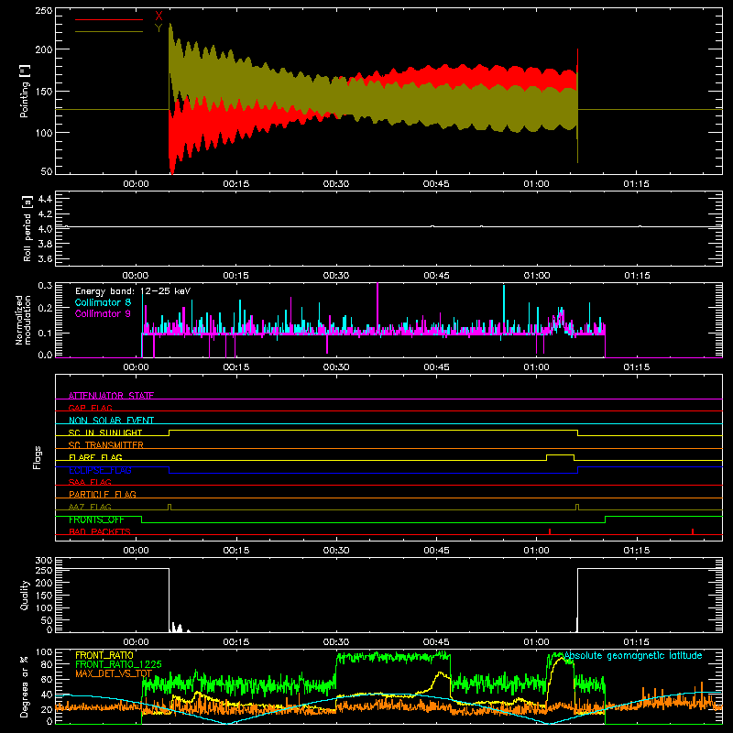Click the 3.6 value on Roll period axis
The image size is (733, 733).
click(x=45, y=258)
